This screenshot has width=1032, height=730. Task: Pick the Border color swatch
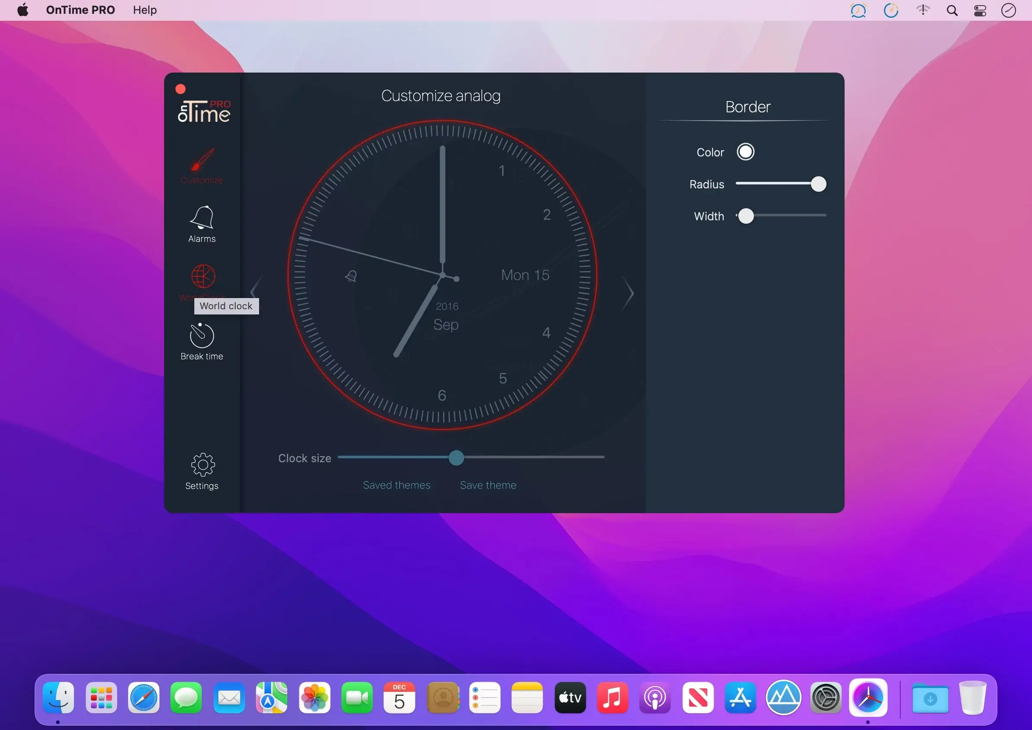[x=745, y=152]
